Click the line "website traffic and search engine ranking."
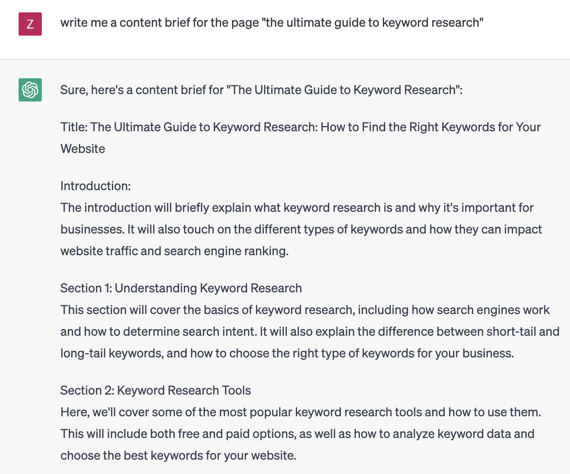 (x=175, y=251)
